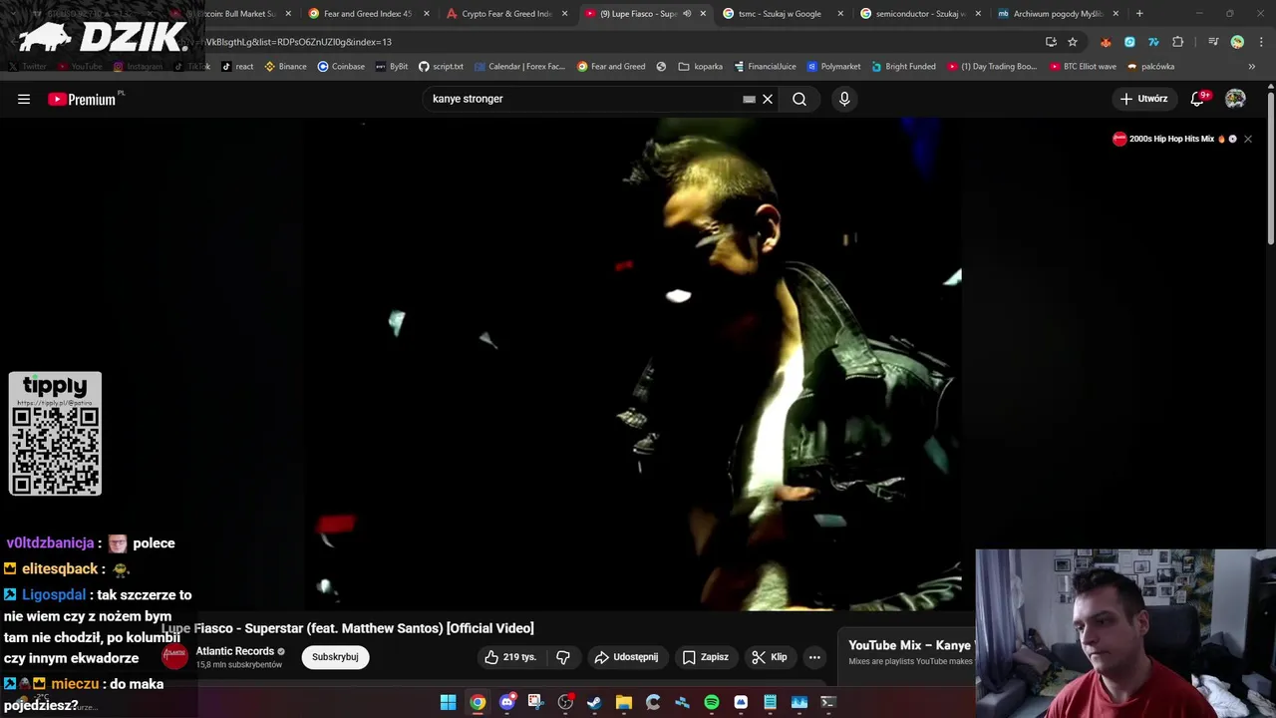This screenshot has width=1276, height=718.
Task: Open the on-screen keyboard icon in search
Action: click(749, 99)
